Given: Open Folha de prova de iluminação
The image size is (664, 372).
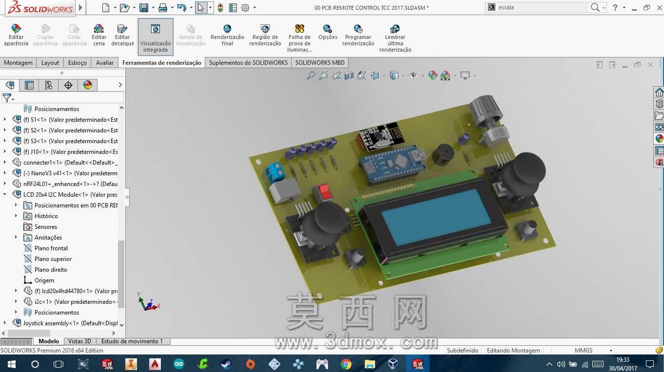Looking at the screenshot, I should pos(299,38).
